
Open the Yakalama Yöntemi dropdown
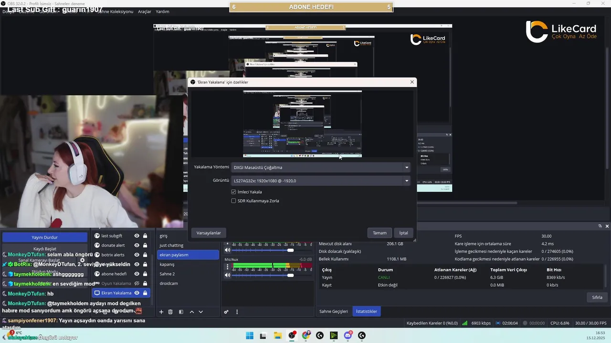coord(321,167)
